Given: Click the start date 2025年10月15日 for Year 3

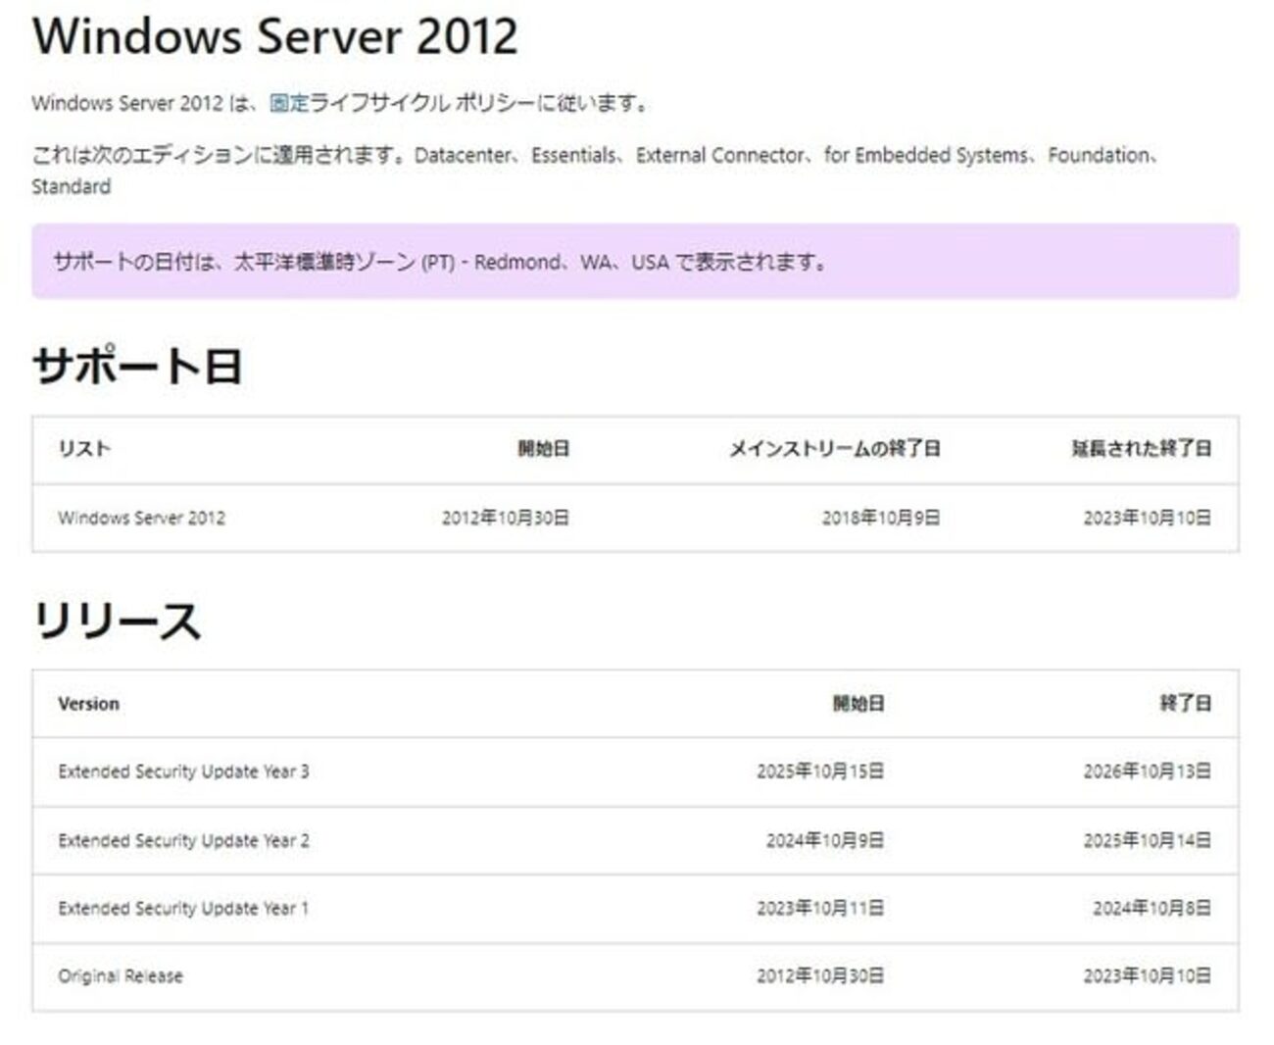Looking at the screenshot, I should tap(823, 772).
